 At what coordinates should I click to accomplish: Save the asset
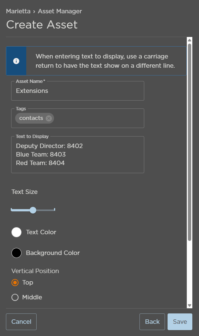[180, 322]
